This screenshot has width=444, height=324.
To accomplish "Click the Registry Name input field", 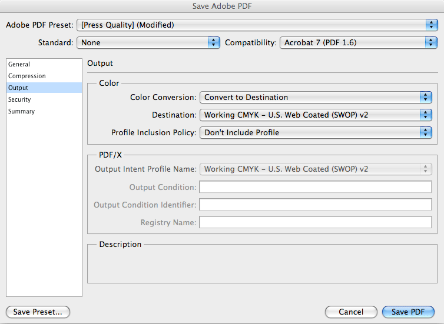I will 316,222.
